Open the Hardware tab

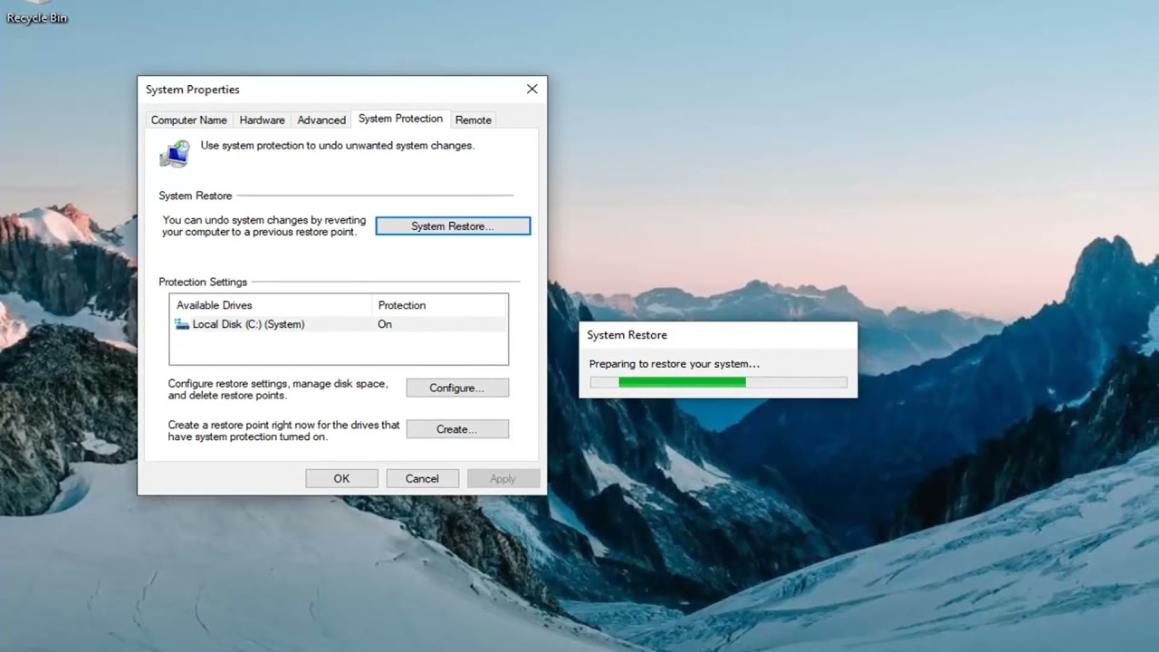(x=262, y=120)
